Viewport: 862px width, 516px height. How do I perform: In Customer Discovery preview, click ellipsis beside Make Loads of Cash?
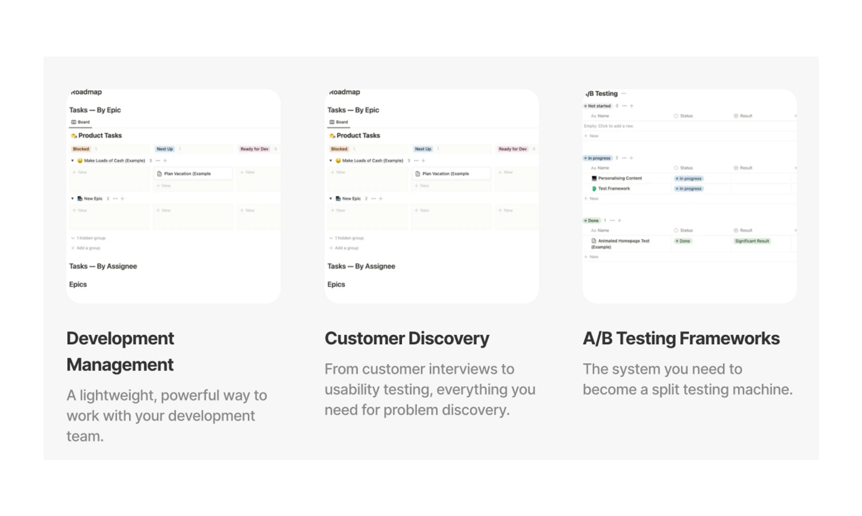pos(416,161)
